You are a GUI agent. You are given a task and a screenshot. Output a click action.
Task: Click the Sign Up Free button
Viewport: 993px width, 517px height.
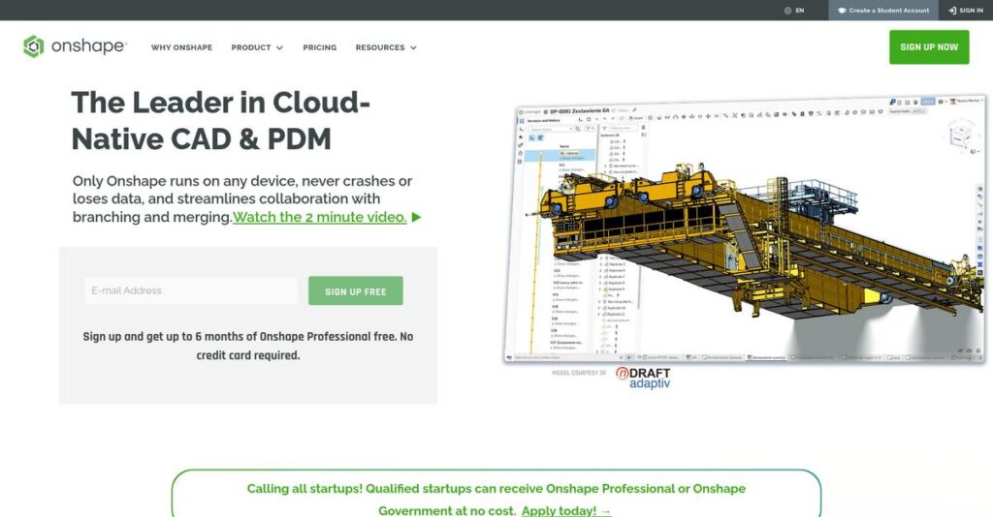click(x=355, y=290)
